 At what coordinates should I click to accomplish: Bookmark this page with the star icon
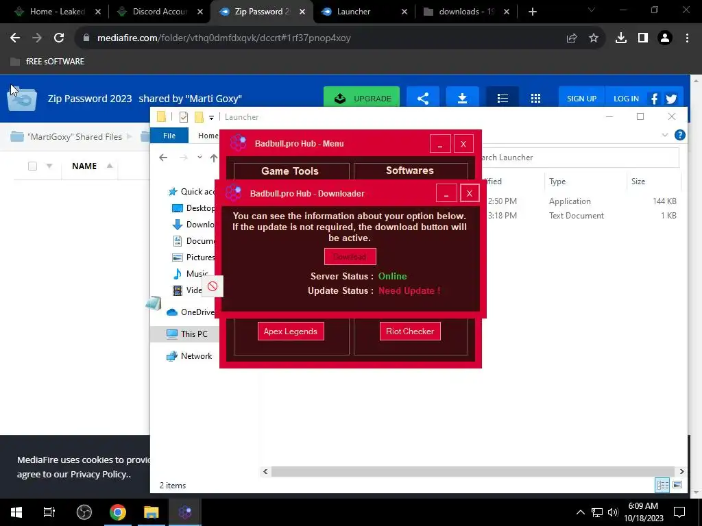[x=594, y=38]
